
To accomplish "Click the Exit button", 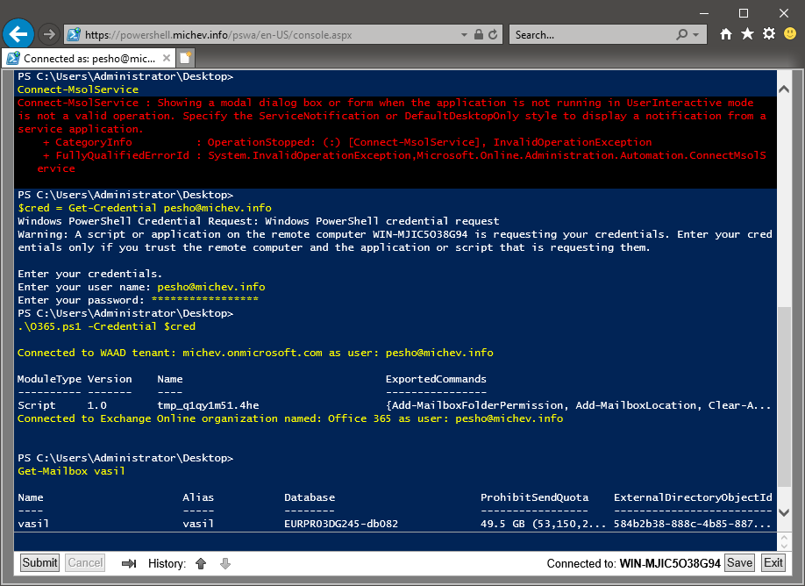I will click(773, 563).
